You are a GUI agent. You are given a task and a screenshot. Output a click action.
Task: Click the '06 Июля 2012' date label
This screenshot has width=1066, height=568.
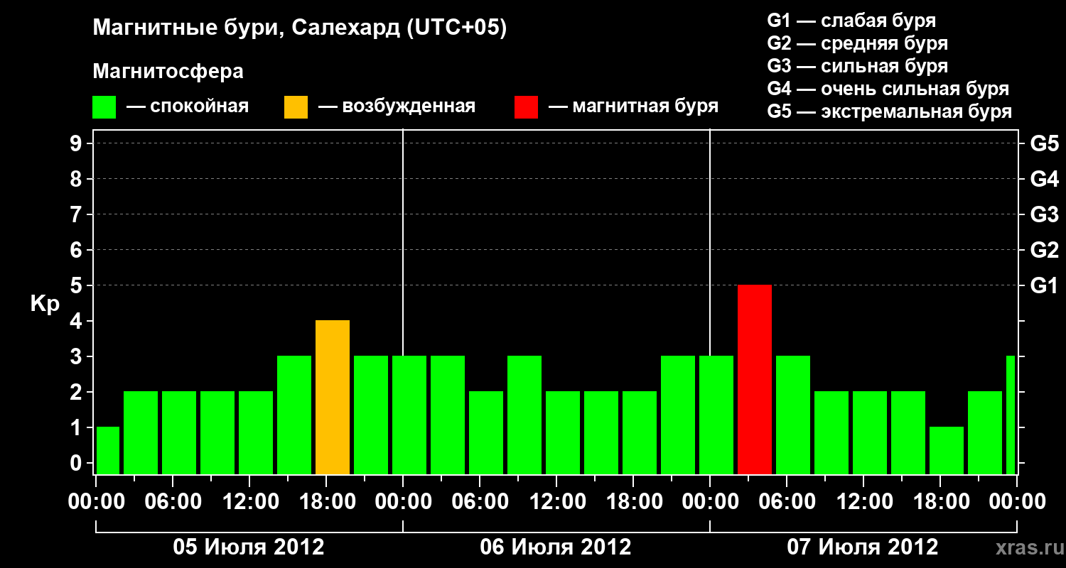[556, 547]
